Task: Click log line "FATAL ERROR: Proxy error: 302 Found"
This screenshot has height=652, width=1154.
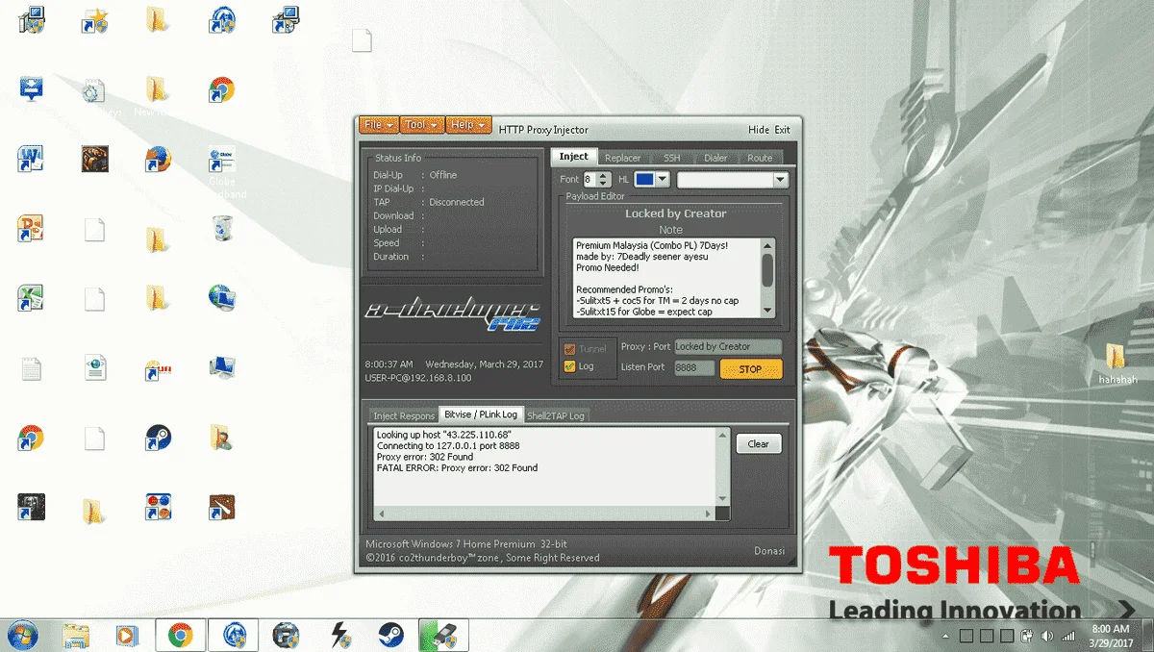Action: pyautogui.click(x=457, y=468)
